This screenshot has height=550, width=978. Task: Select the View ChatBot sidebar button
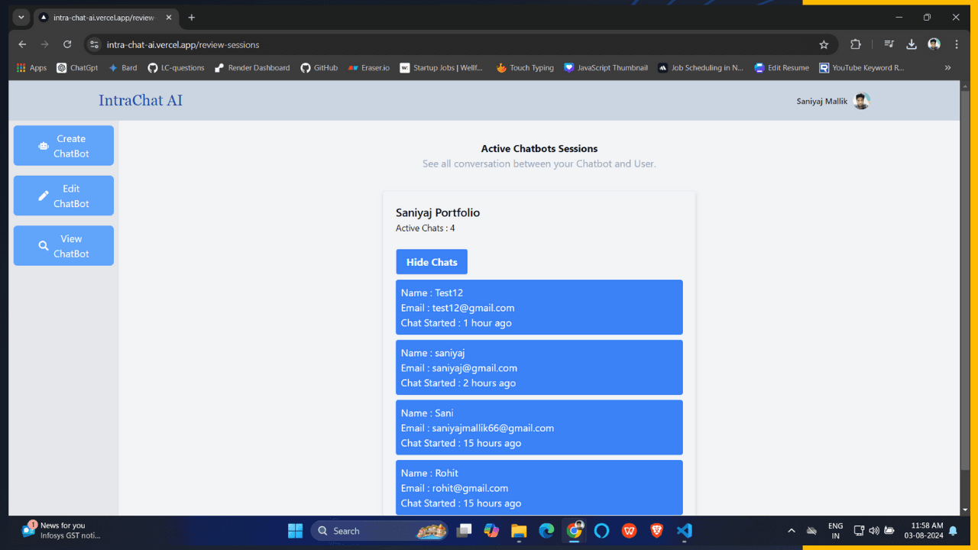coord(63,246)
